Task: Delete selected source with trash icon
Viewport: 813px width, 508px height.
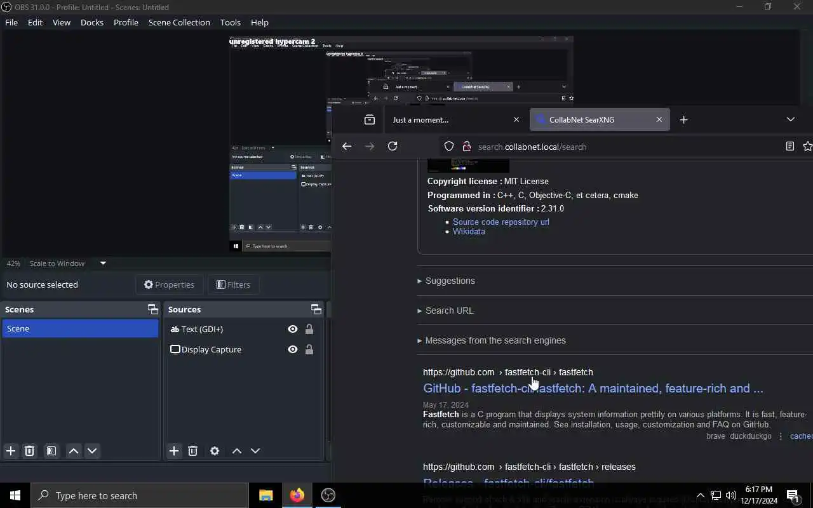Action: [x=193, y=451]
